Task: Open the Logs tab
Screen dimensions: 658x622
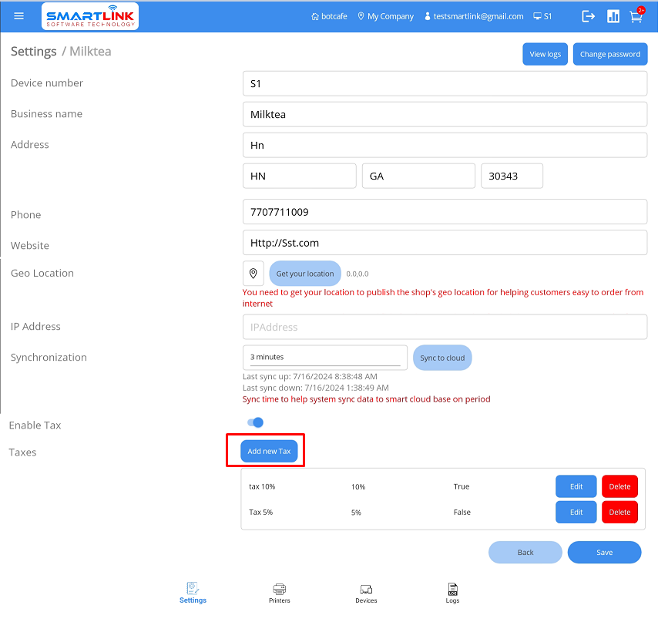Action: coord(452,593)
